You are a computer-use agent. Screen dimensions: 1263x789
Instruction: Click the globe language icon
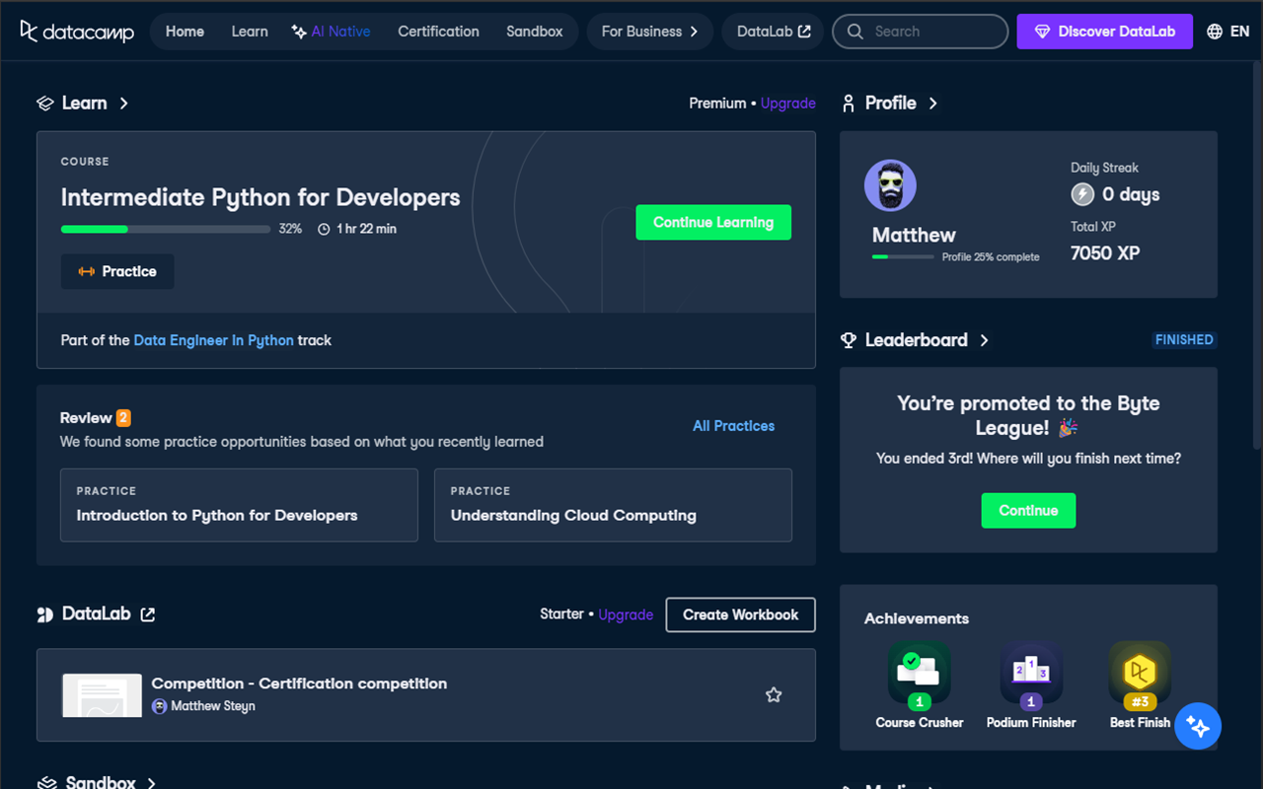point(1215,32)
